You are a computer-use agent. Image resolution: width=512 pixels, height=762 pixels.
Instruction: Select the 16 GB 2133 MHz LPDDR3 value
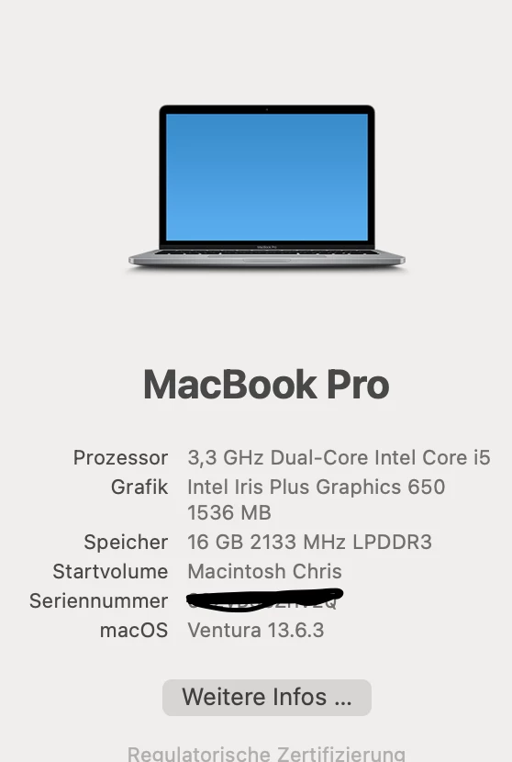[x=309, y=543]
